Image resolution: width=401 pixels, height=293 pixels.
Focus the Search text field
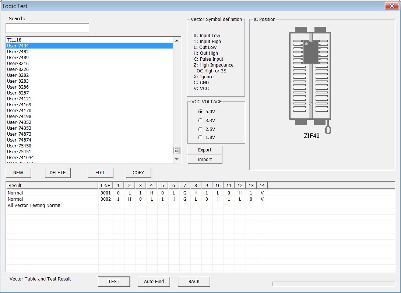[48, 28]
